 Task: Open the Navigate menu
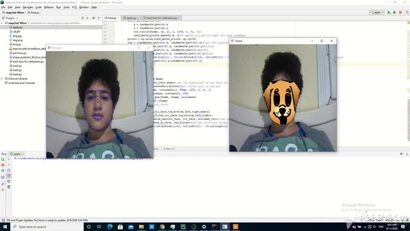(28, 7)
